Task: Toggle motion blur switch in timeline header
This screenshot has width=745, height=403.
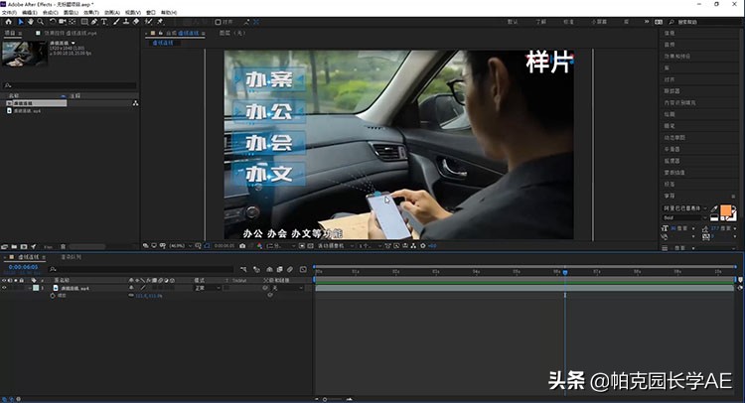Action: pos(290,270)
